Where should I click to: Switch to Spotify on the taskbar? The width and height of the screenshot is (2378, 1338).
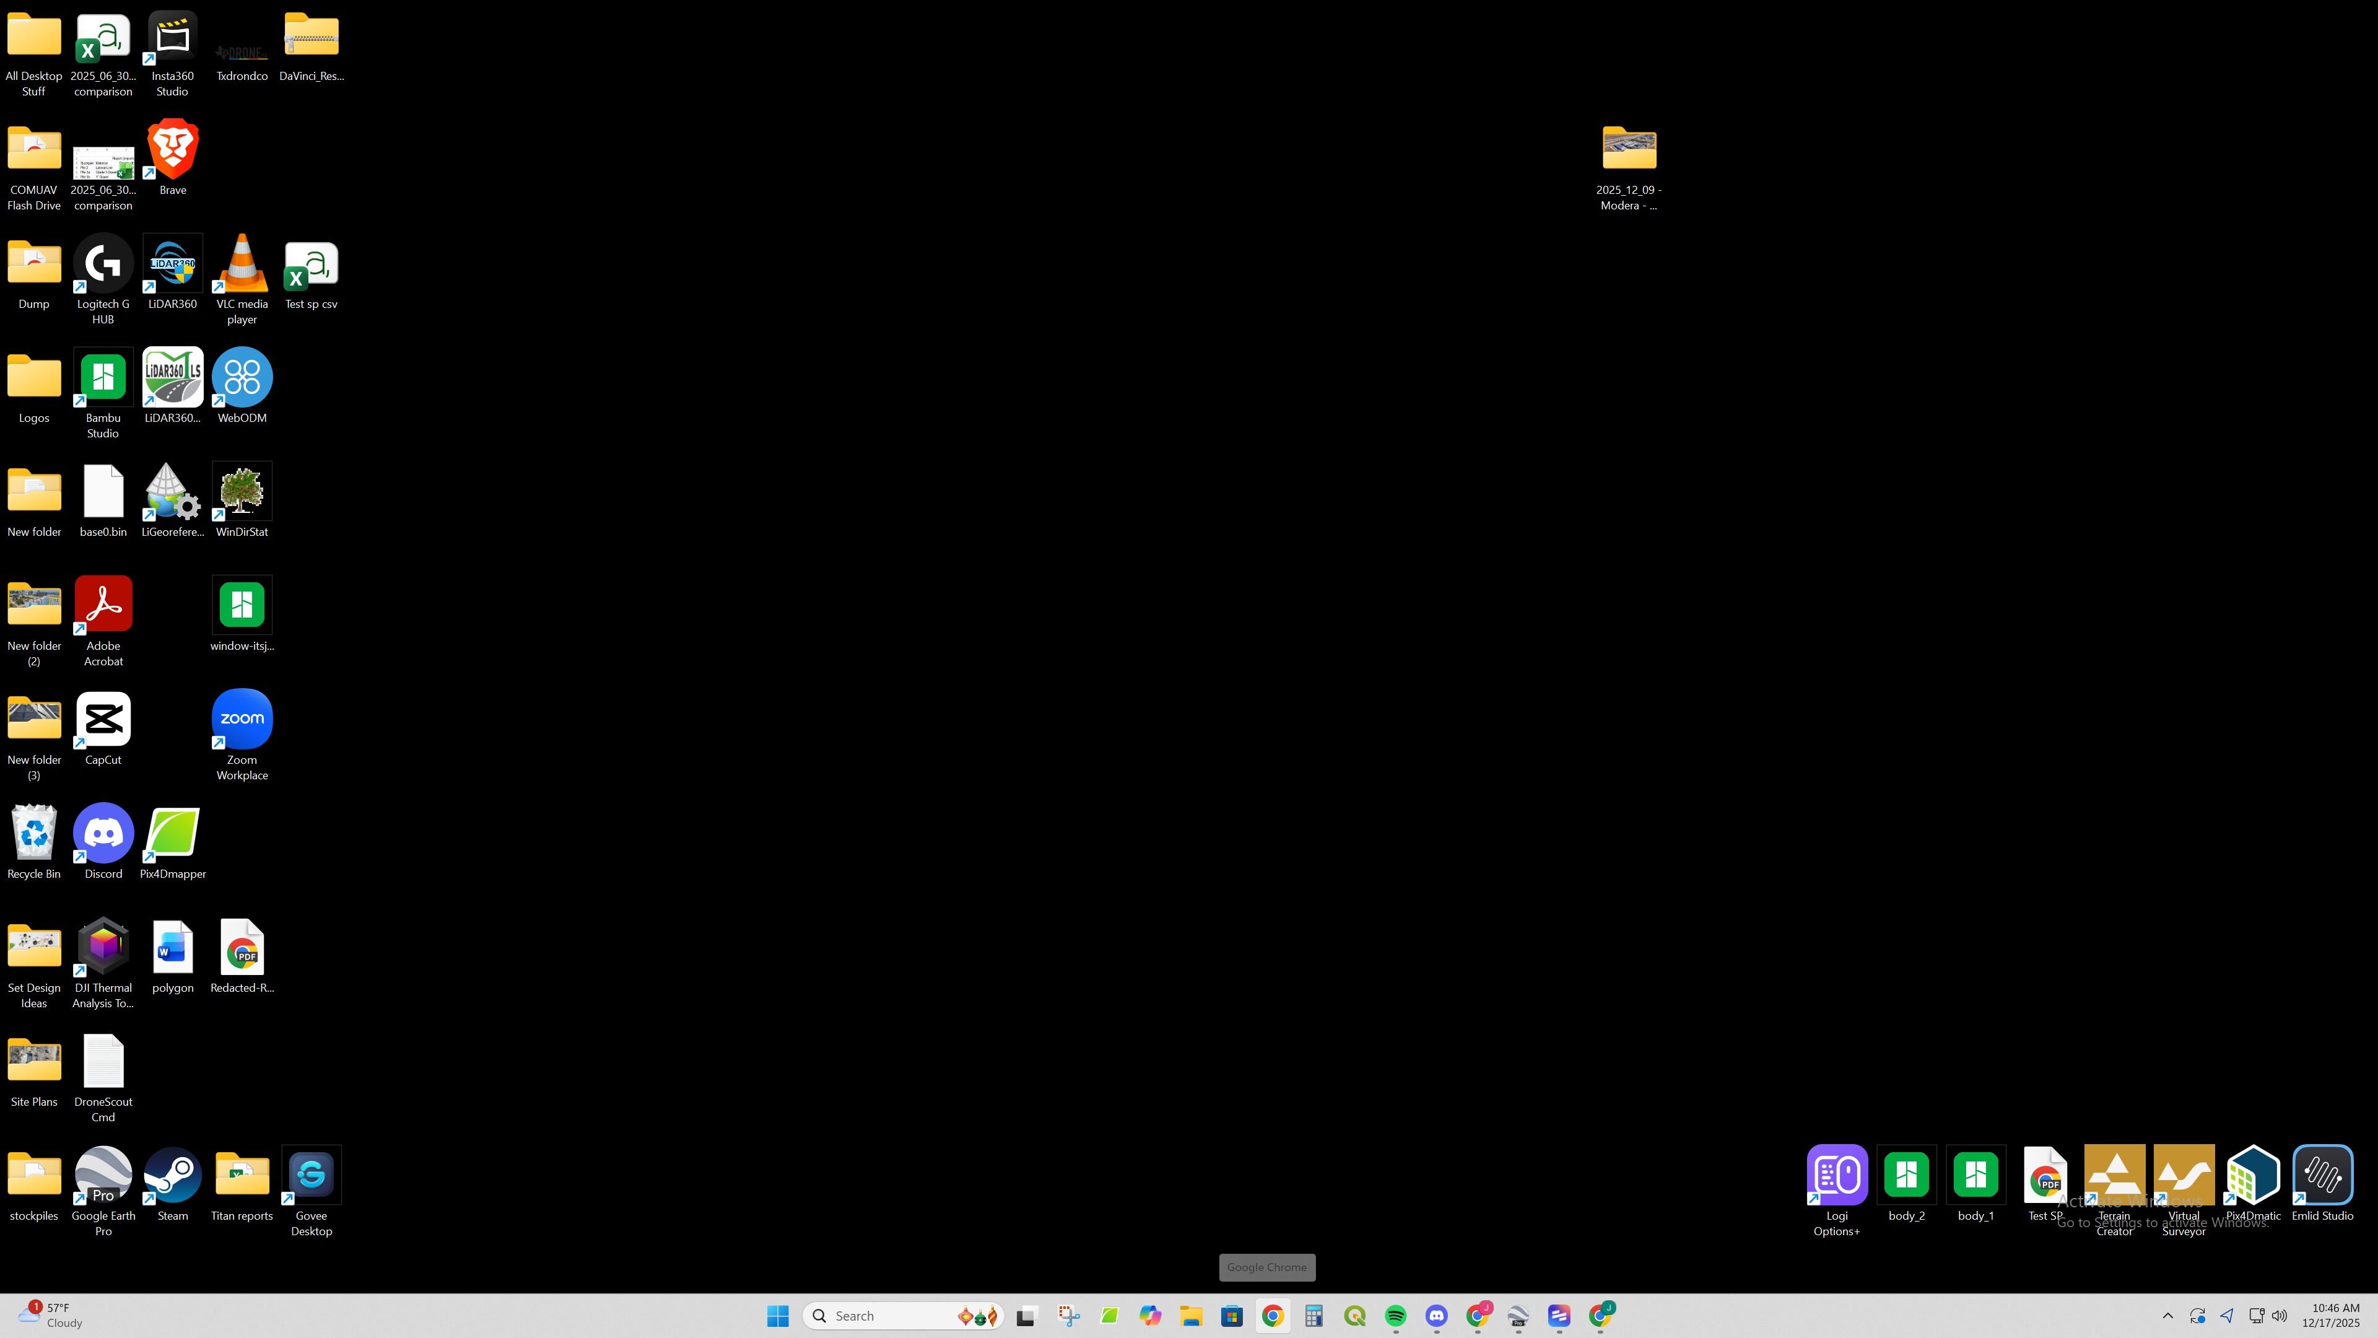1396,1316
